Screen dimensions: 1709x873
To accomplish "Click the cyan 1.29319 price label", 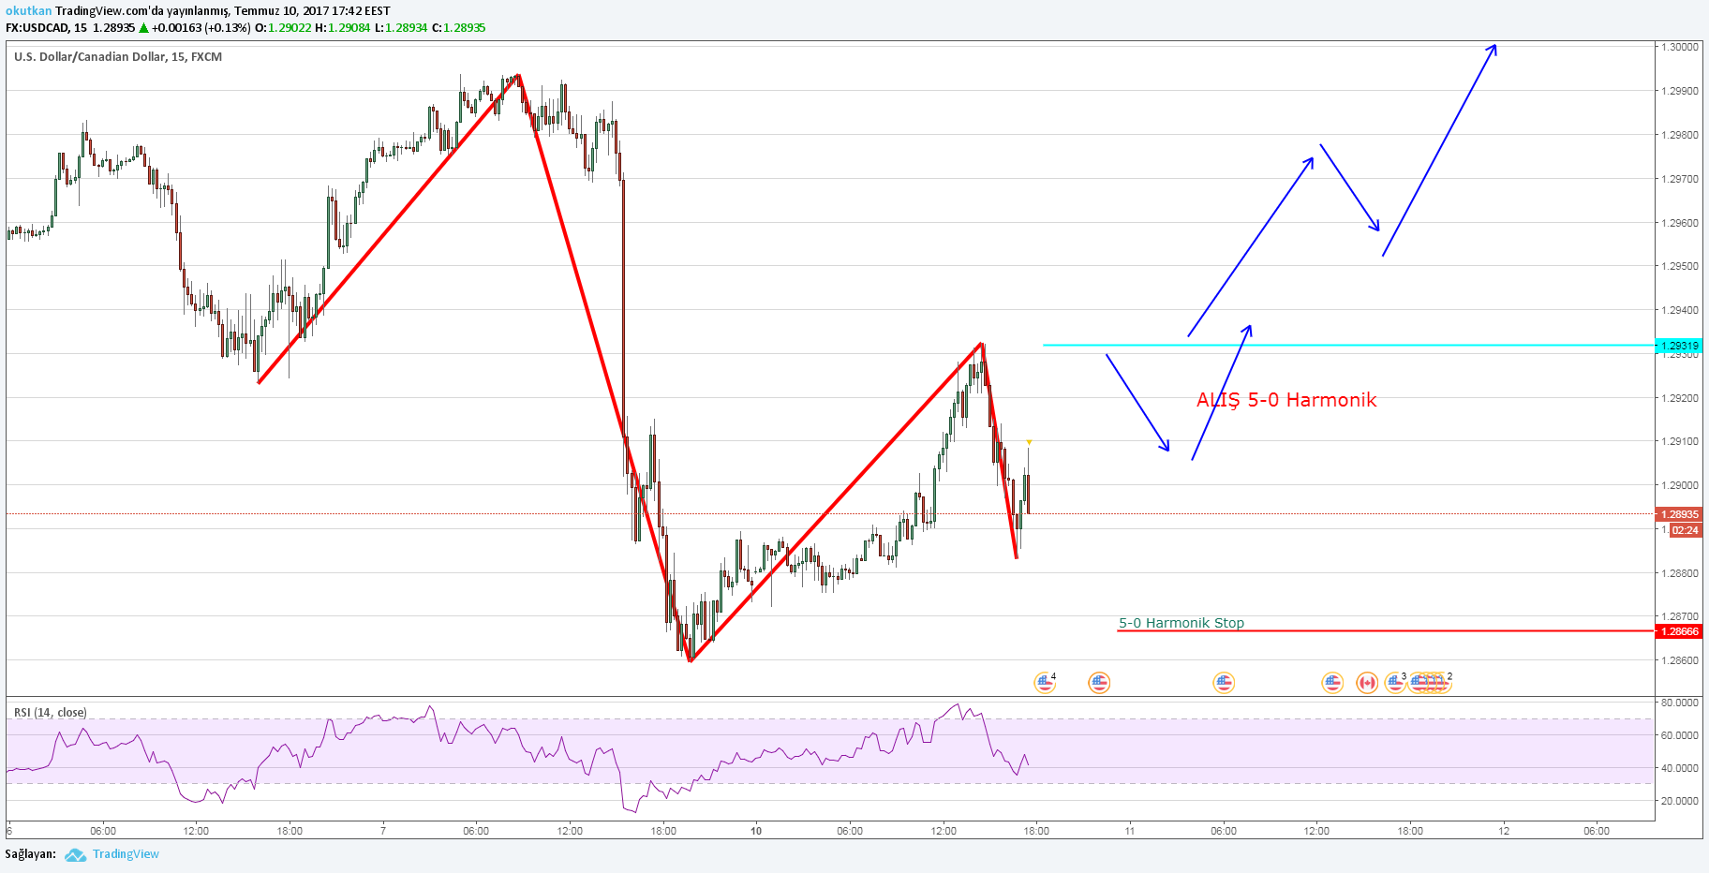I will [x=1679, y=346].
